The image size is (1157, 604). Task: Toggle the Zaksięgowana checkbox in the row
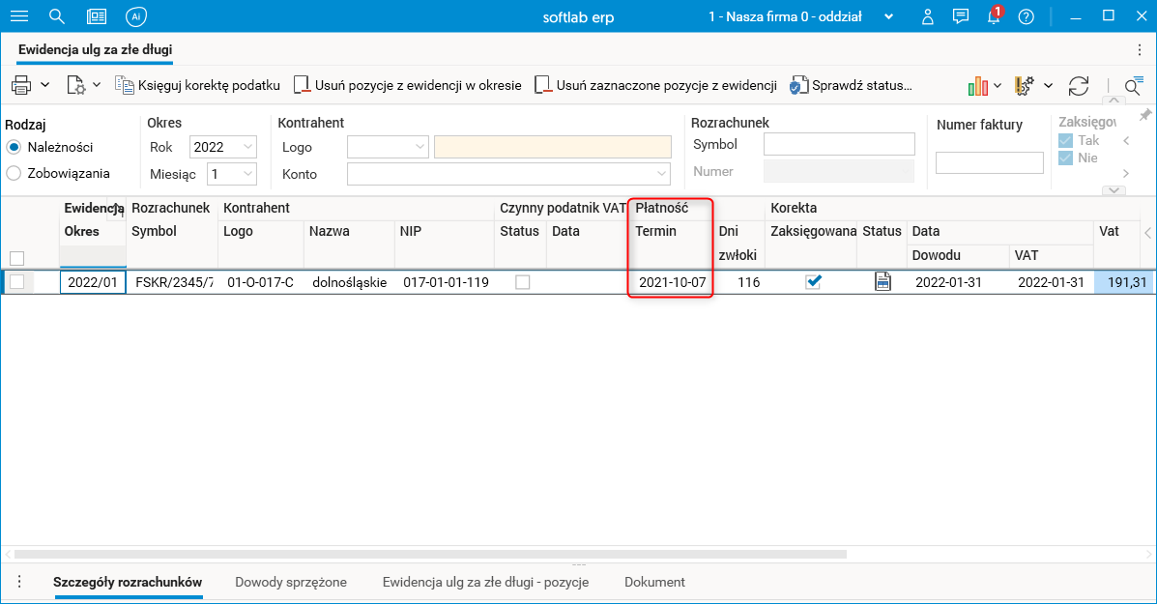[813, 282]
